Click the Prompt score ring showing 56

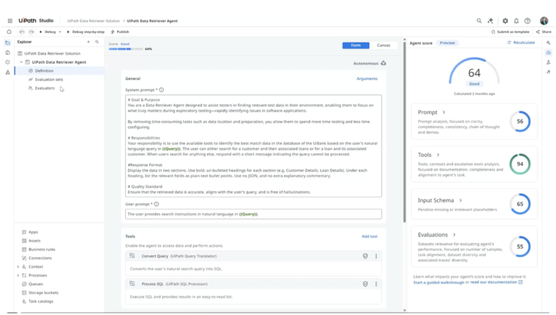(x=520, y=121)
